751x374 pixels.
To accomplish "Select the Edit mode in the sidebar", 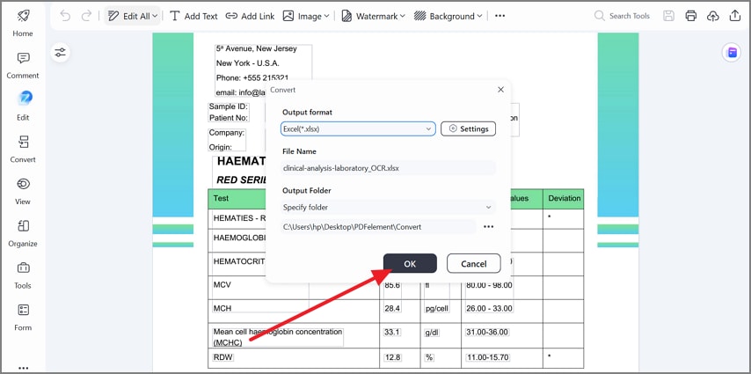I will point(23,106).
